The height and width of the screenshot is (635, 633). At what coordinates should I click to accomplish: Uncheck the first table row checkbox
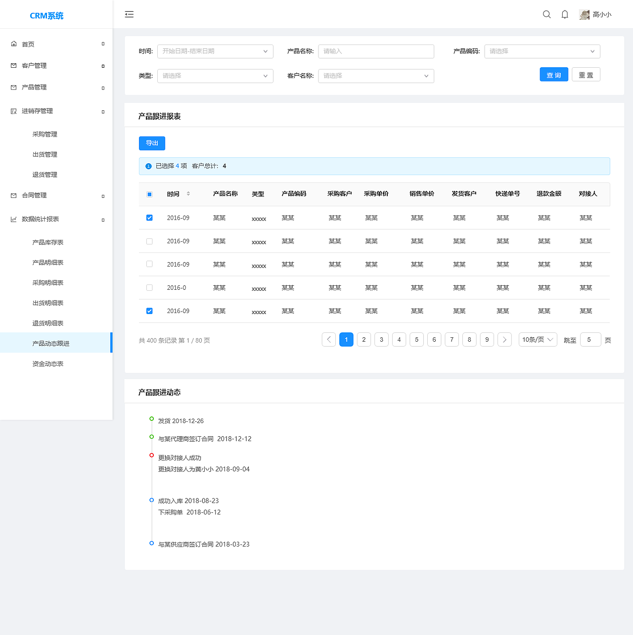149,218
